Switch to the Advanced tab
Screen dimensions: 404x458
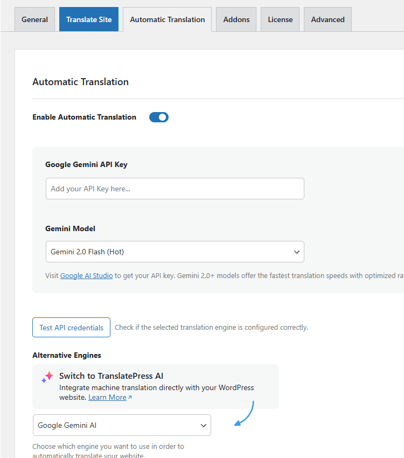pos(328,19)
